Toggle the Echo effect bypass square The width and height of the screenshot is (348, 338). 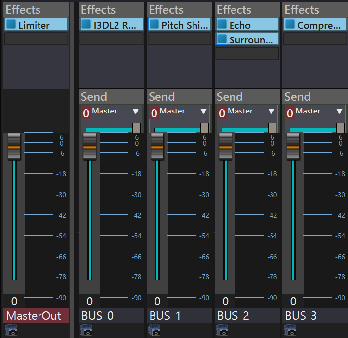tap(222, 24)
